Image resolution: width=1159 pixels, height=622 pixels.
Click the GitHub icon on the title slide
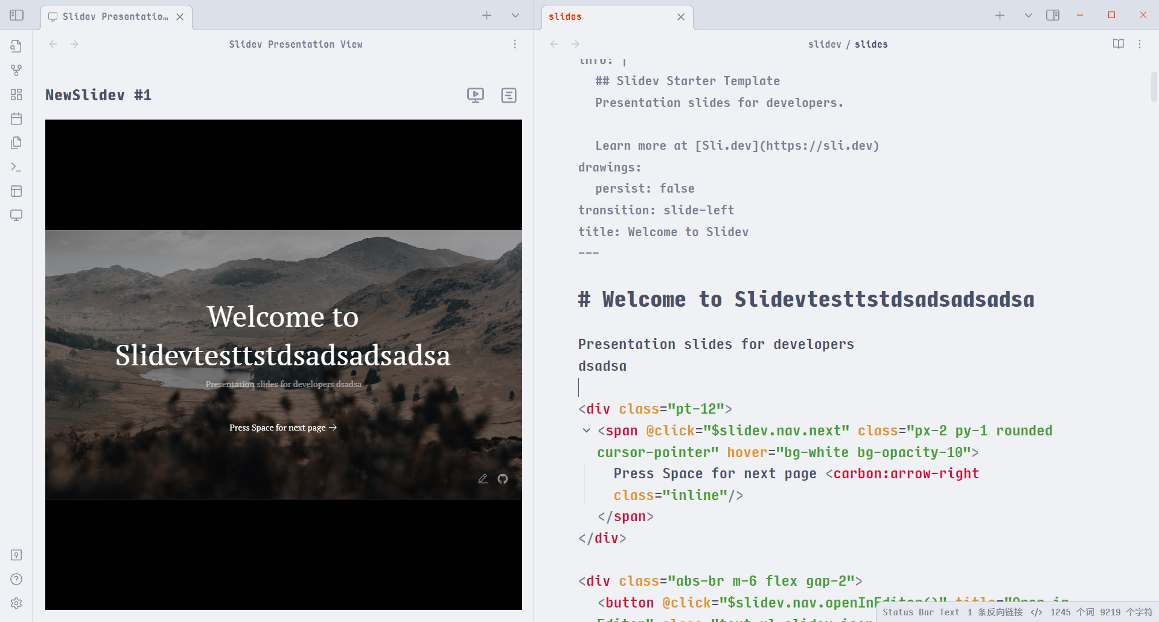(x=503, y=478)
